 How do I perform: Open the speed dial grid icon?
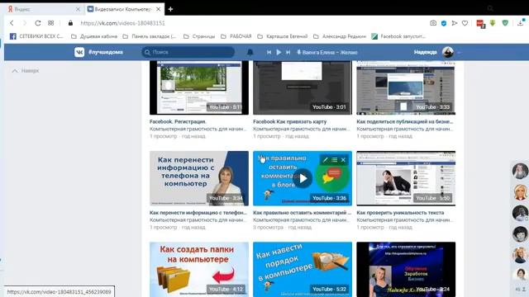(x=51, y=23)
